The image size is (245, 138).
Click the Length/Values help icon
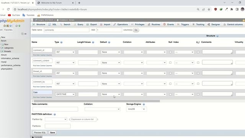(x=93, y=42)
